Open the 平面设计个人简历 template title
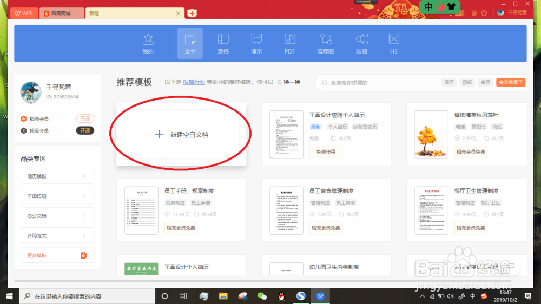Viewport: 541px width, 304px height. 186,267
